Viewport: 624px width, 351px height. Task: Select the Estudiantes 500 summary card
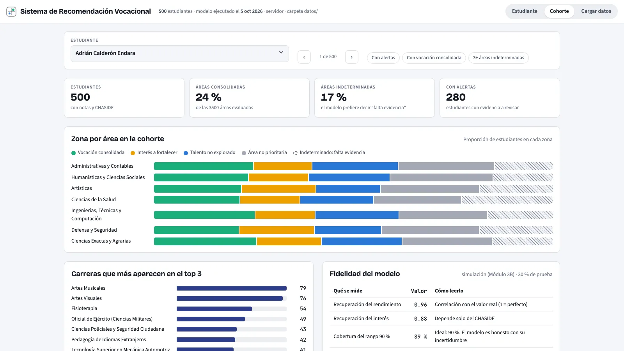(124, 98)
